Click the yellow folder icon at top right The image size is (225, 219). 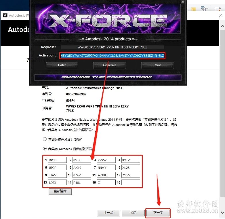coord(193,9)
